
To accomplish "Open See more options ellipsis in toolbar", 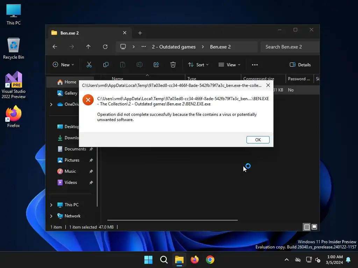I will [x=255, y=65].
